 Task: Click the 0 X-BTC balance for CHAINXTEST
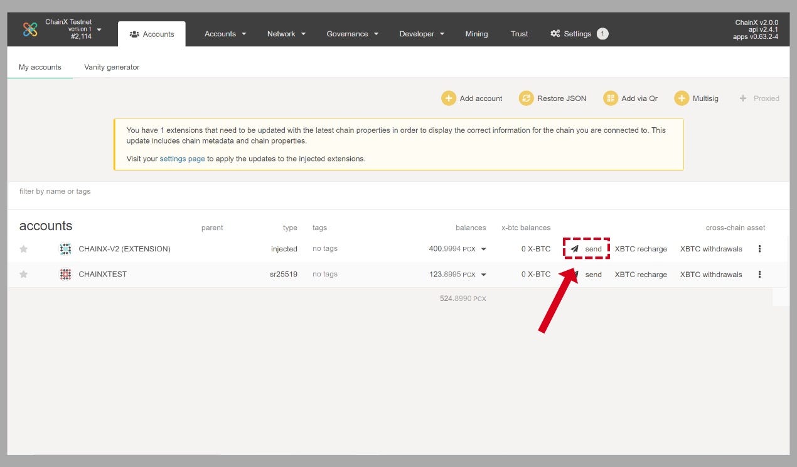(x=536, y=274)
